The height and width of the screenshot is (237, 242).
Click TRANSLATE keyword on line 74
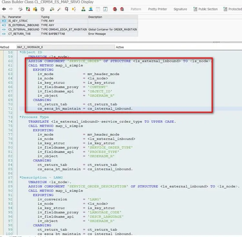click(39, 121)
